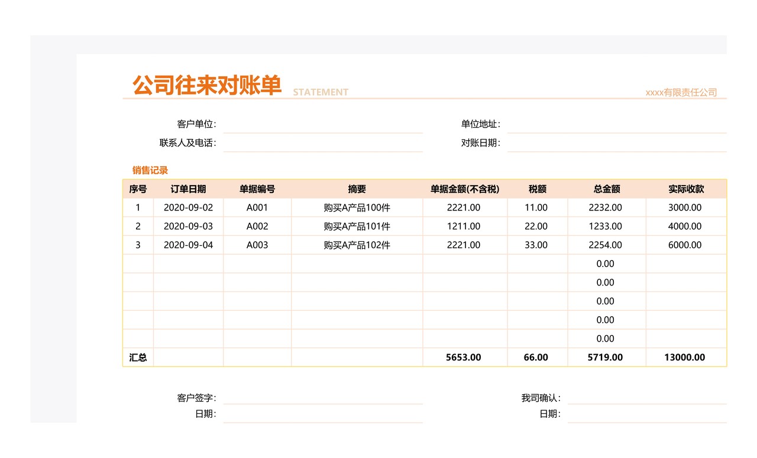Select summary cell 购买A产品101件
Screen dimensions: 757x458
357,226
